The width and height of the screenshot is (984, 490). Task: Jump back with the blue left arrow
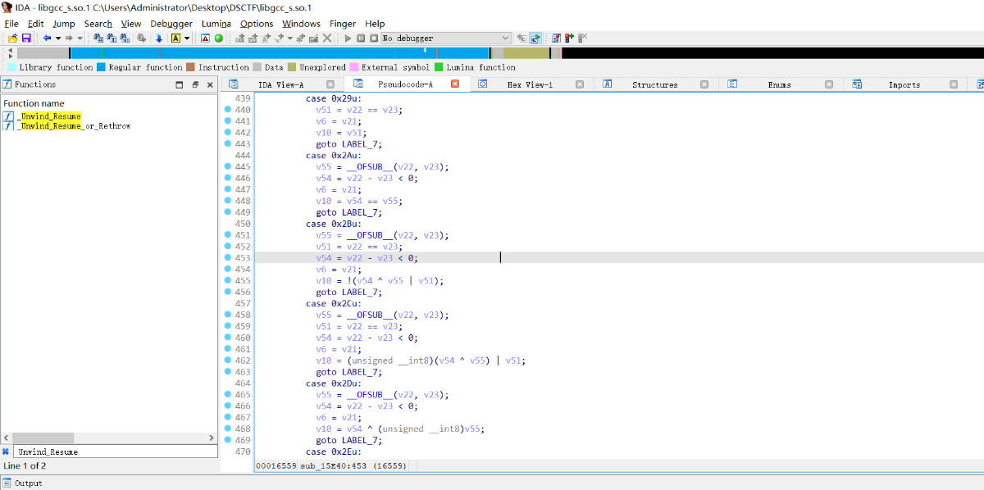(47, 39)
